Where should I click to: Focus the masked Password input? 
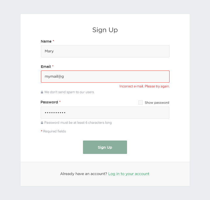[105, 113]
